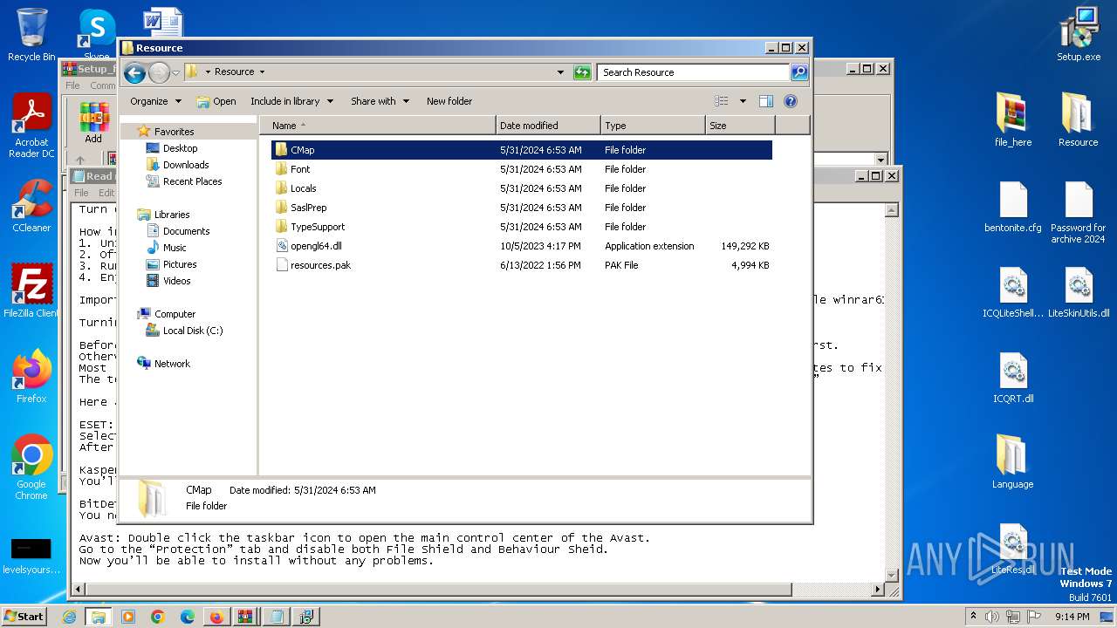
Task: Open recent pages dropdown arrow
Action: pos(175,72)
